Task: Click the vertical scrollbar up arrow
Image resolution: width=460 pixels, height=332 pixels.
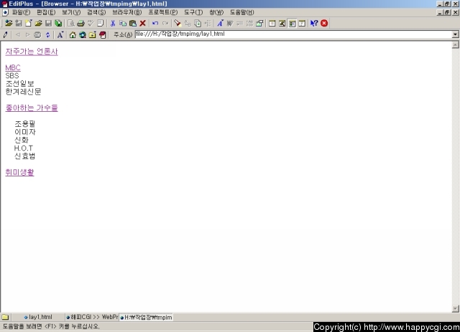Action: click(x=455, y=44)
